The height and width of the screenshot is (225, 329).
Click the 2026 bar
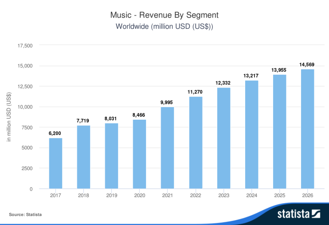tap(307, 129)
